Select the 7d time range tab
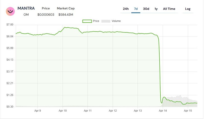Screen dimensions: 204x119 click(136, 9)
